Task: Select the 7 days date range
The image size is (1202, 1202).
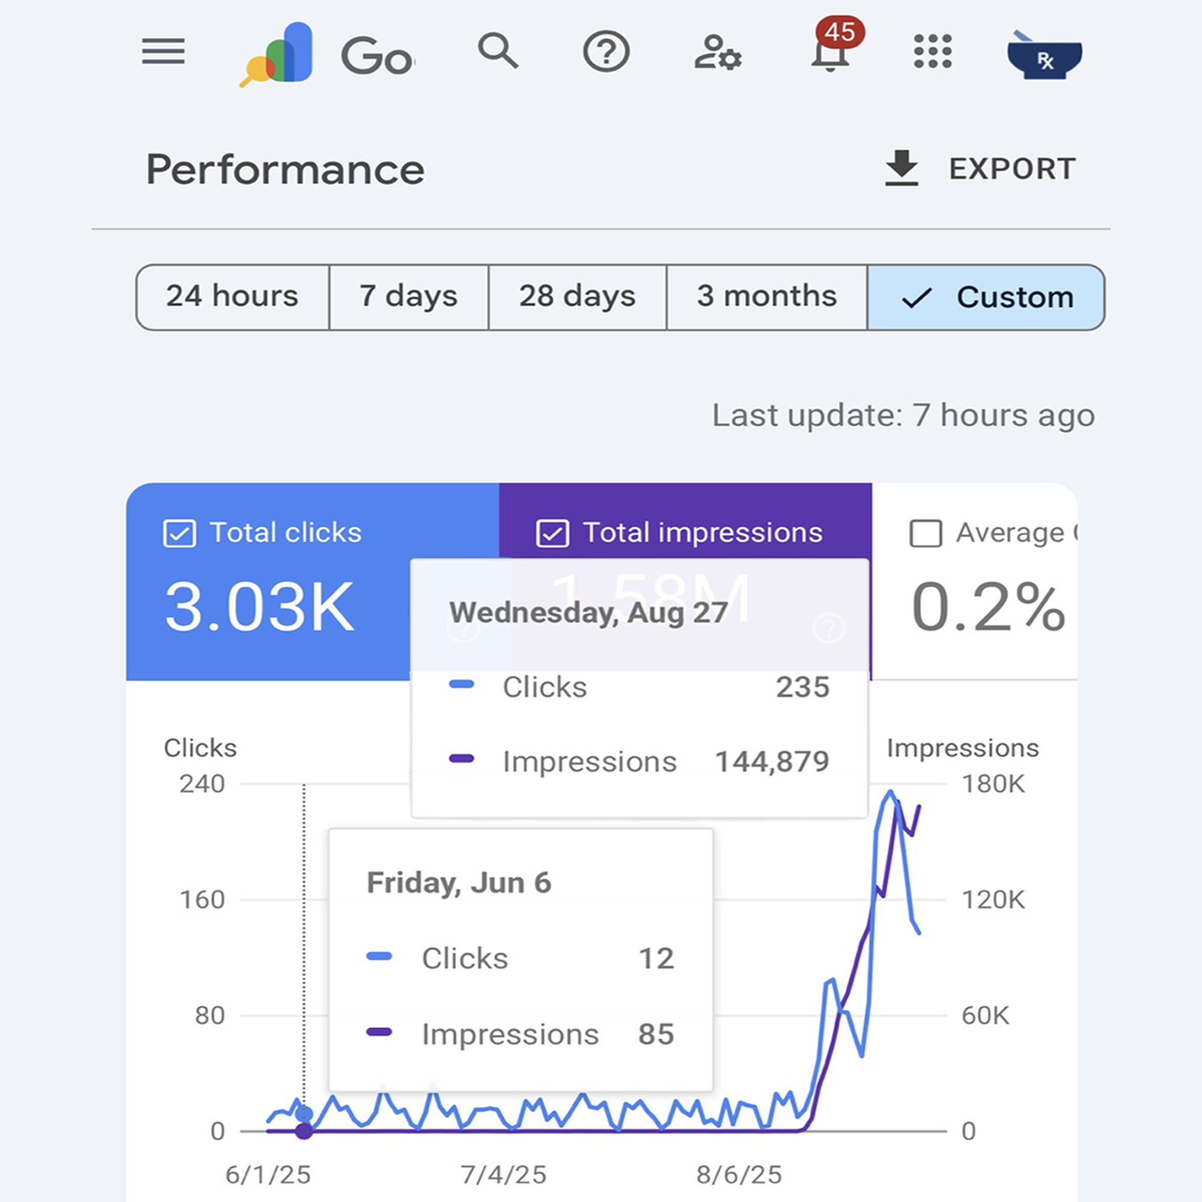Action: point(409,297)
